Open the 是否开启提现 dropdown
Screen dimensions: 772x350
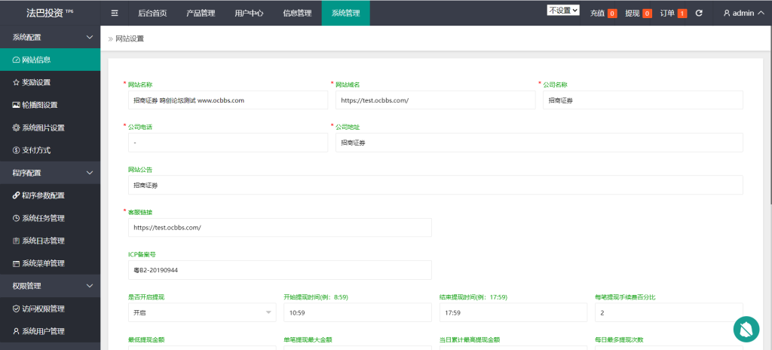pyautogui.click(x=202, y=312)
